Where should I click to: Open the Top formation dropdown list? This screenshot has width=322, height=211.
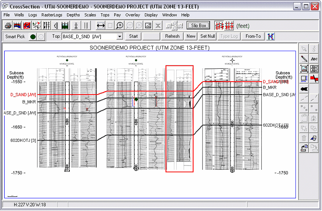tap(119, 37)
